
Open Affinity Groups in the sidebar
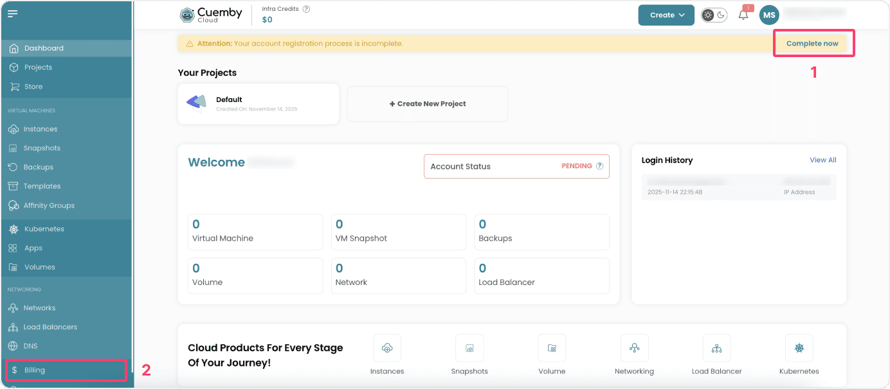[49, 205]
